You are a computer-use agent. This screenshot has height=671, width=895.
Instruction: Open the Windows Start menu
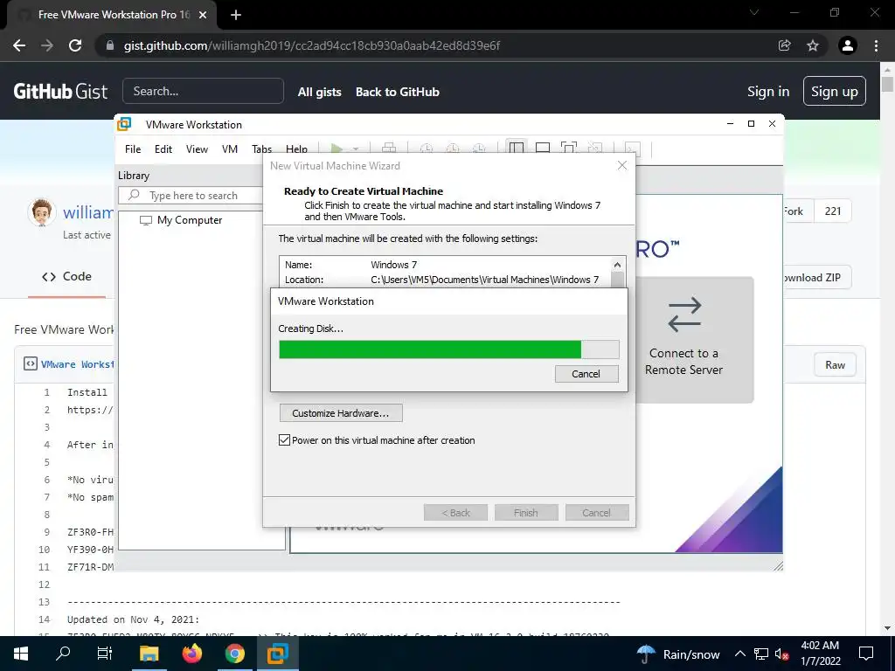21,654
